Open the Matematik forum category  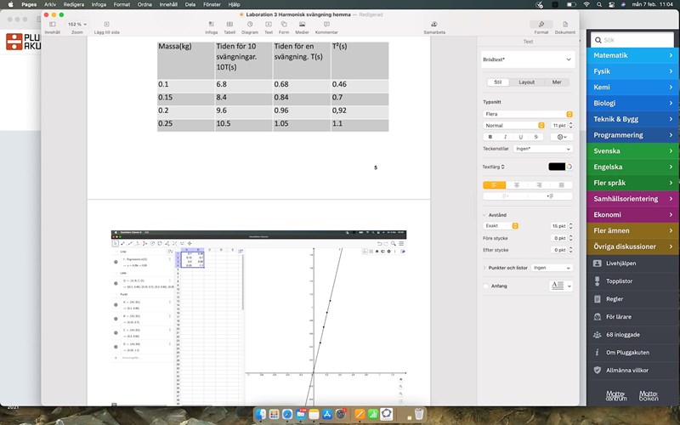(x=633, y=55)
